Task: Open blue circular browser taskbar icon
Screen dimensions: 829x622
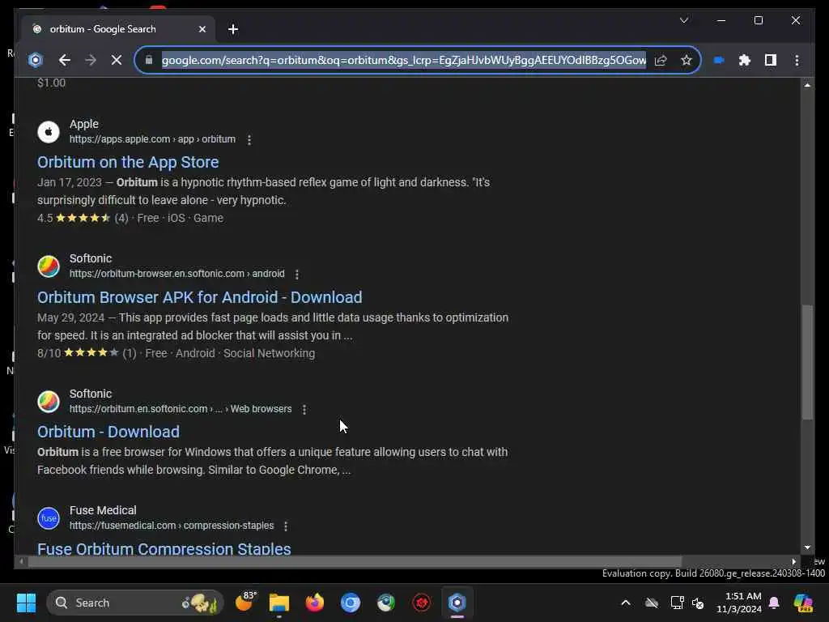Action: pos(350,603)
